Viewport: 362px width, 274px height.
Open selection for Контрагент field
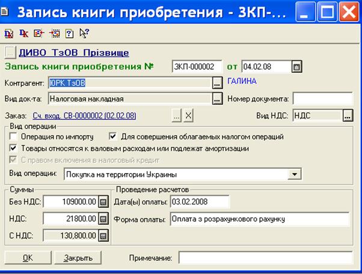coord(217,84)
